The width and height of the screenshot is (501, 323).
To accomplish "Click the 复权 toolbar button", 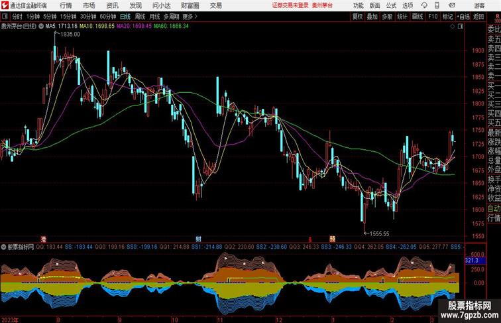I will pyautogui.click(x=357, y=17).
